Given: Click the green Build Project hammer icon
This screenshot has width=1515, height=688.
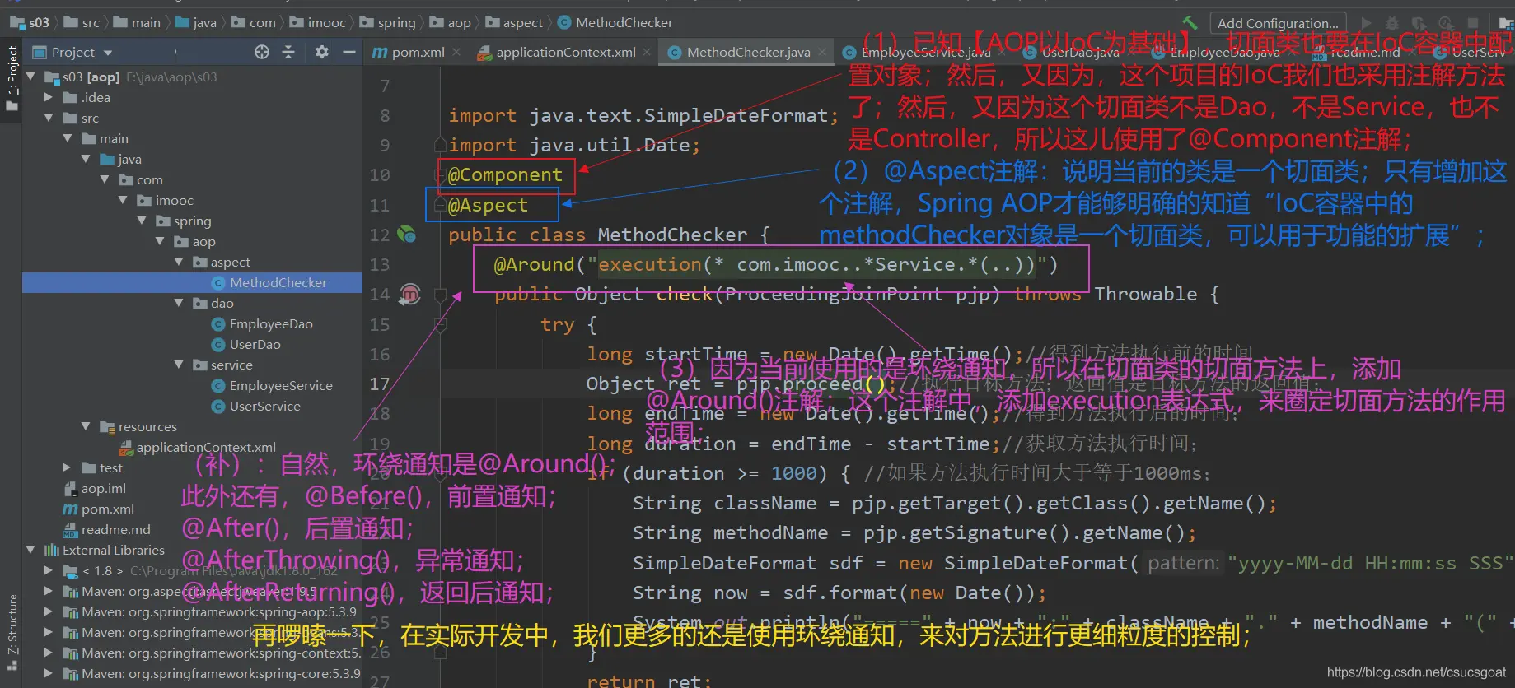Looking at the screenshot, I should pyautogui.click(x=1190, y=22).
